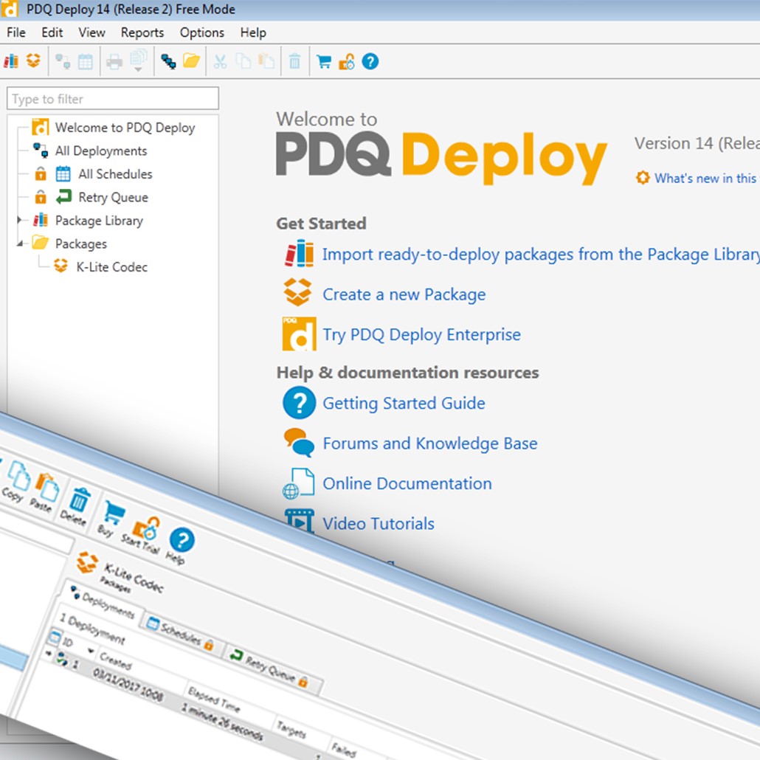Screen dimensions: 760x760
Task: Open the "Getting Started Guide" link text
Action: [x=404, y=404]
